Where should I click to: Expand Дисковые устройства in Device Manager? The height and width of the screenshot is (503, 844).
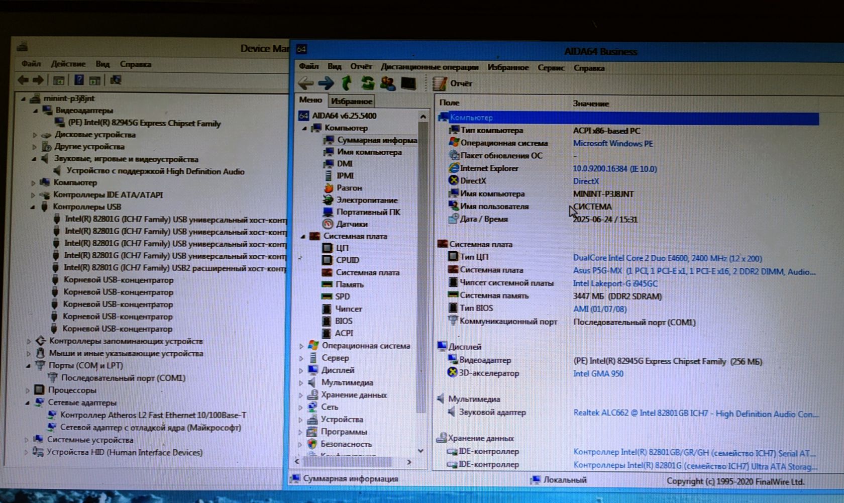pos(35,135)
